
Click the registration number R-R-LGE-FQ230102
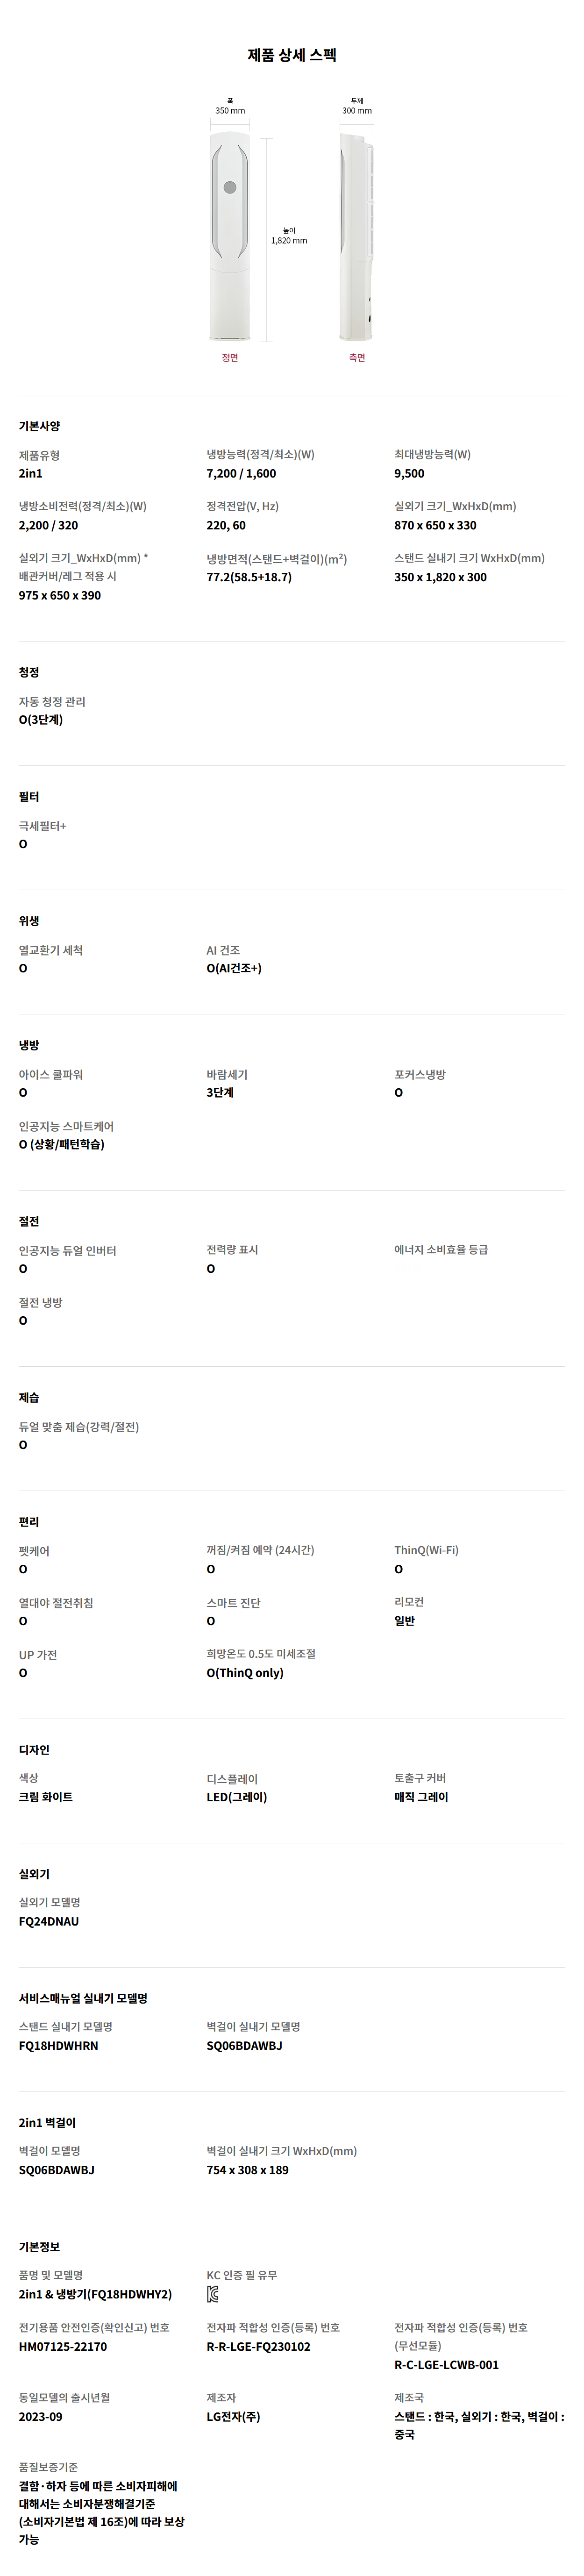click(258, 2346)
